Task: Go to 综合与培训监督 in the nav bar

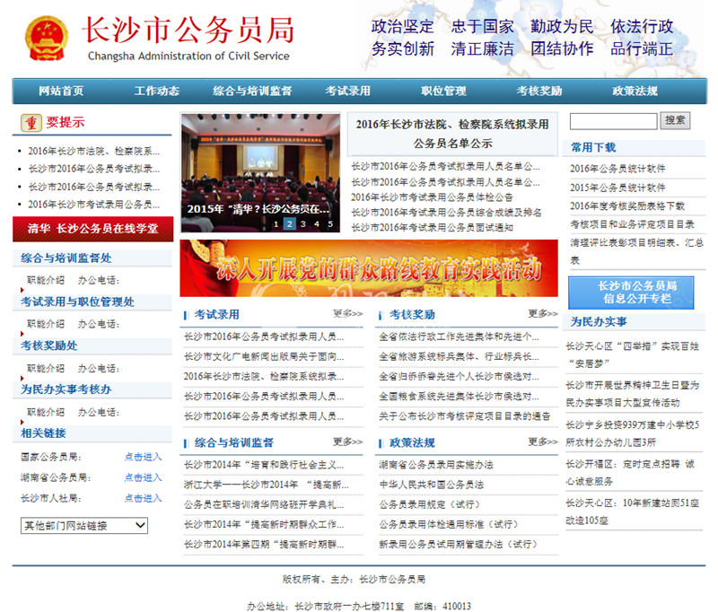Action: [252, 92]
